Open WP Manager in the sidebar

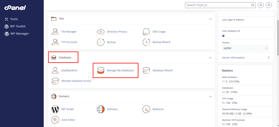[x=19, y=33]
